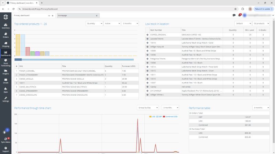Bookmark this page with star icon

click(235, 9)
